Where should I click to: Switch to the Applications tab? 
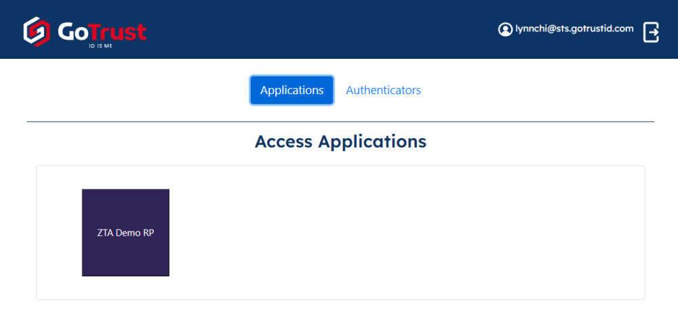[292, 90]
